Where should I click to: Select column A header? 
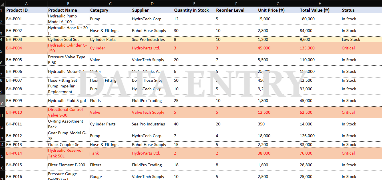click(x=26, y=3)
